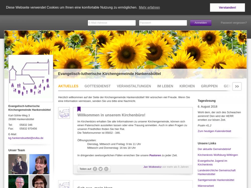Expand more navigation tabs with double arrow
This screenshot has width=251, height=188.
click(x=237, y=86)
